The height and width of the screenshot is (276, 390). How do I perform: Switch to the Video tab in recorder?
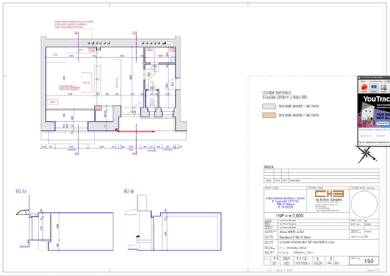(362, 81)
